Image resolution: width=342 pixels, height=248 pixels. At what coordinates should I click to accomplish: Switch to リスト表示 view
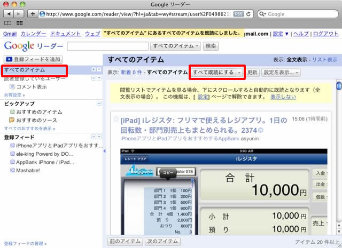(325, 59)
